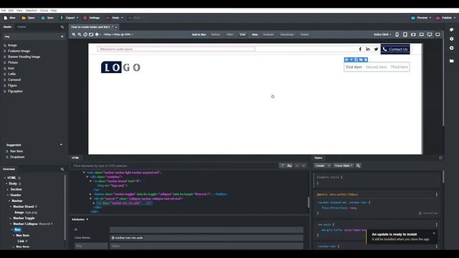Select the laptop device preview icon
This screenshot has height=258, width=459.
click(x=422, y=34)
